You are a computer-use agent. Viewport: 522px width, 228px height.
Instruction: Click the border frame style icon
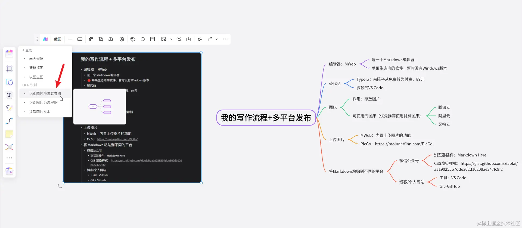[x=80, y=39]
